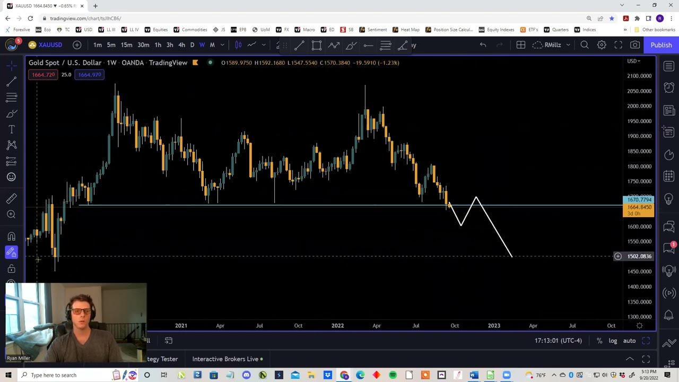This screenshot has height=382, width=679.
Task: Open quick search magnifier in toolbar
Action: point(585,45)
